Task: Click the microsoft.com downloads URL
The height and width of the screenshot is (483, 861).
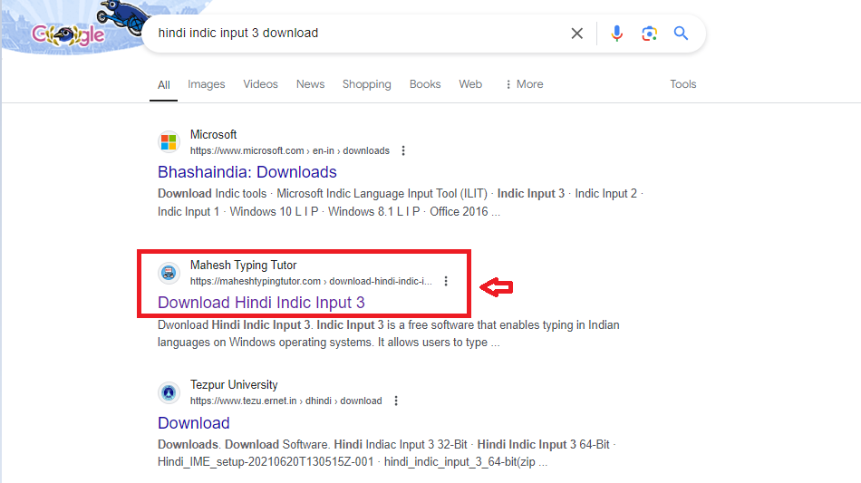Action: coord(290,150)
